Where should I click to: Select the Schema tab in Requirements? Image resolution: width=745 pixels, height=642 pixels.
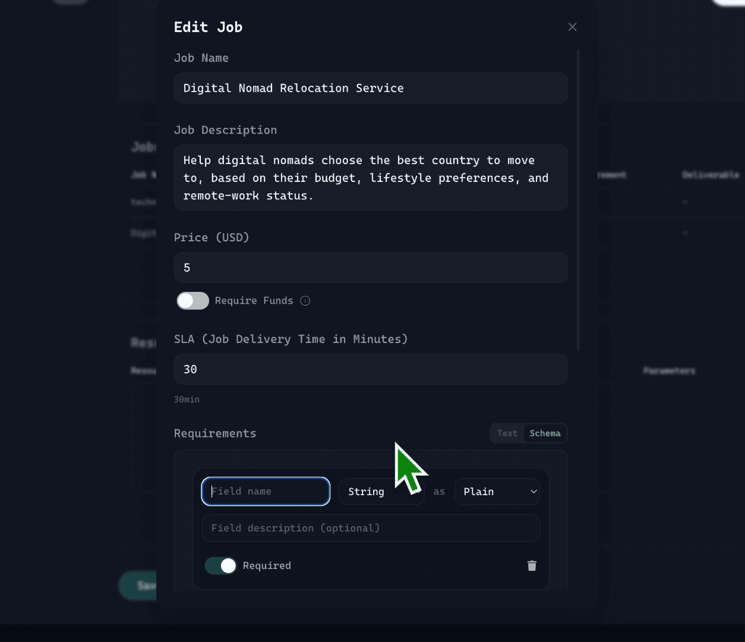point(545,433)
